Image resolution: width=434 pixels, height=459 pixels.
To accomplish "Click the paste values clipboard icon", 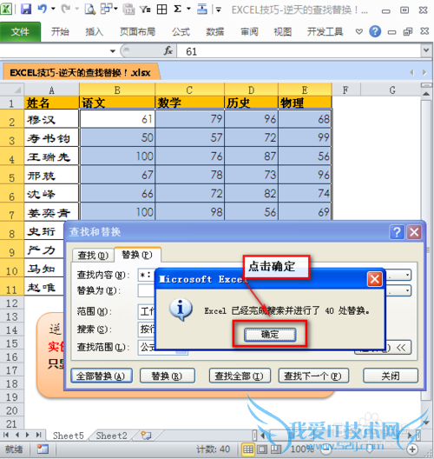I will pos(128,10).
